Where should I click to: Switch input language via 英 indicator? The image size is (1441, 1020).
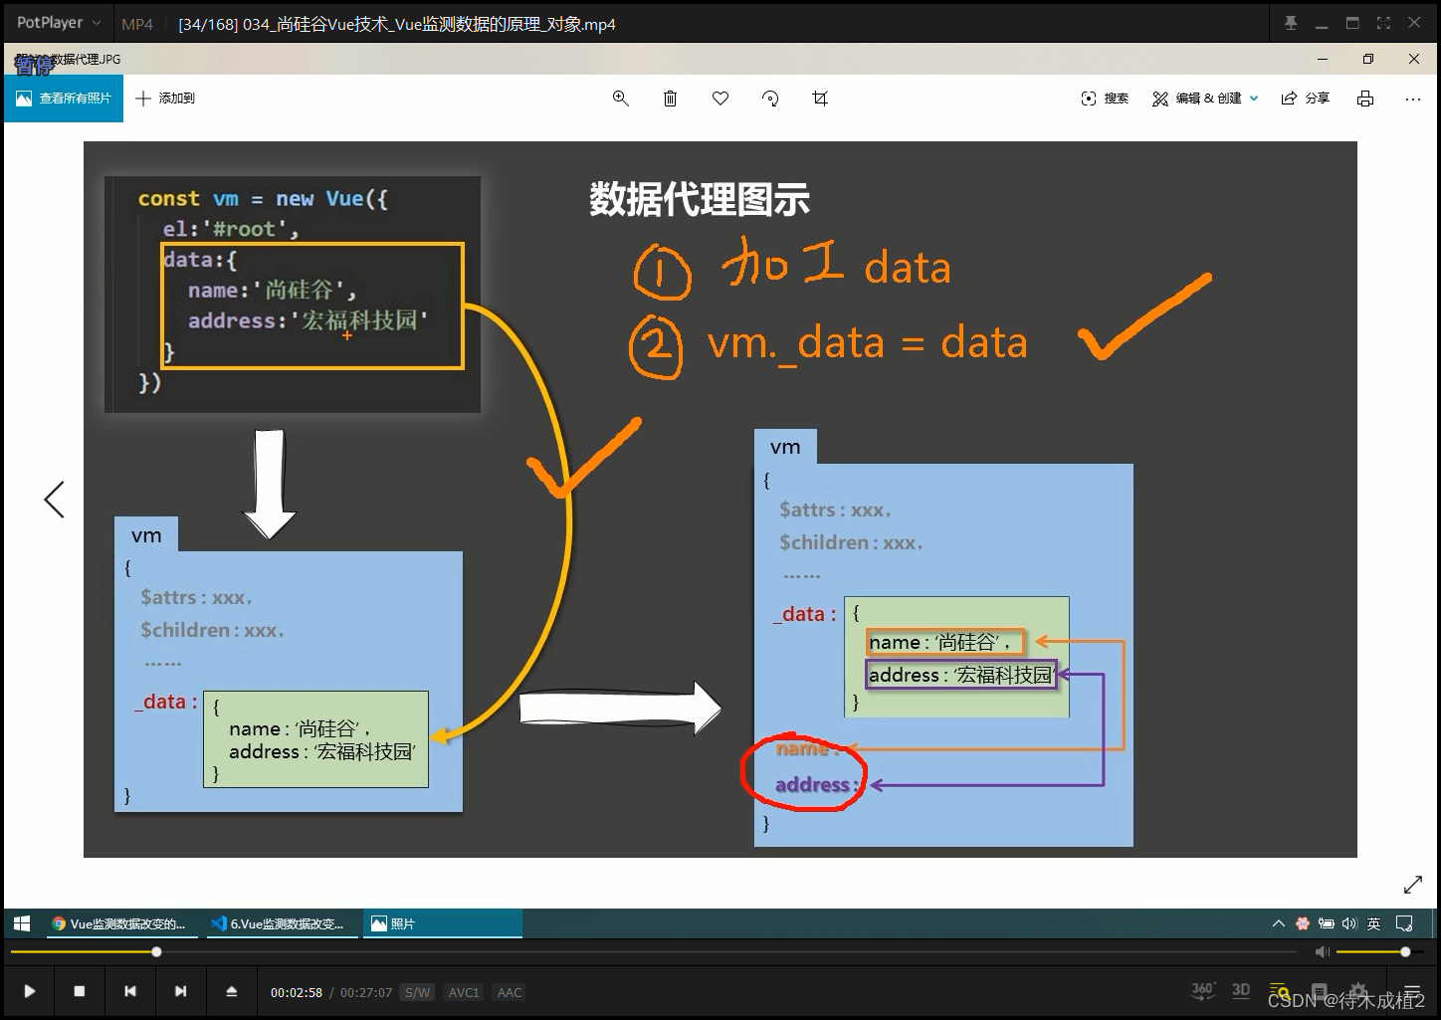click(1373, 923)
